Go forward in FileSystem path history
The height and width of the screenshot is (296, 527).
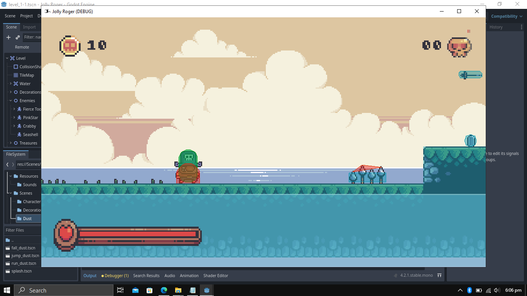click(13, 164)
